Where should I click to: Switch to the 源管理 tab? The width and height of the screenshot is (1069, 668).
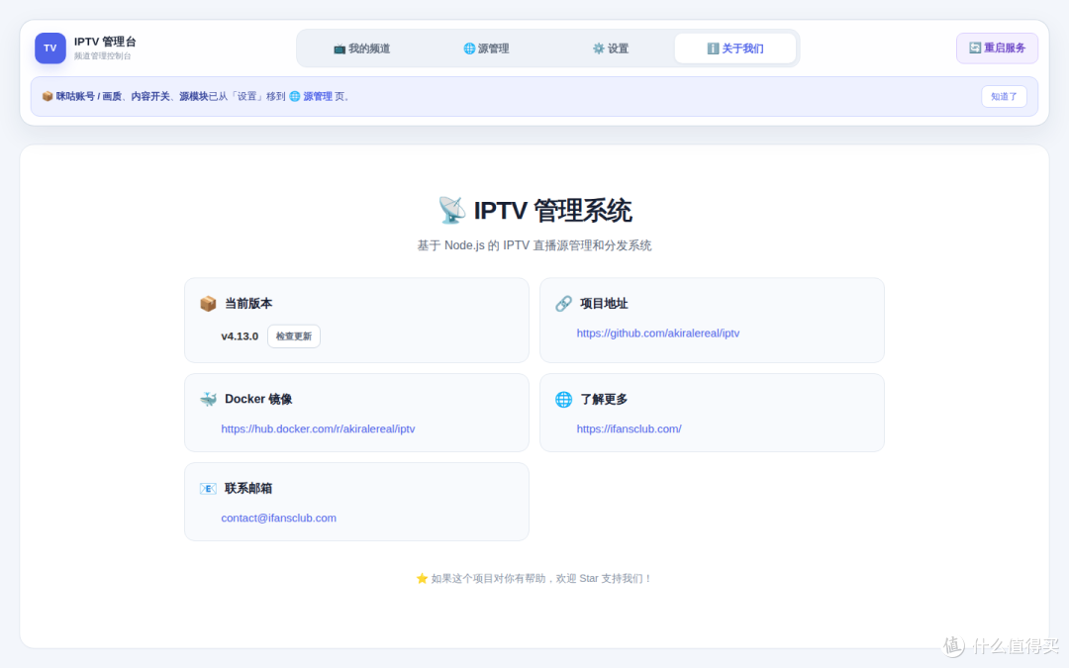point(486,48)
